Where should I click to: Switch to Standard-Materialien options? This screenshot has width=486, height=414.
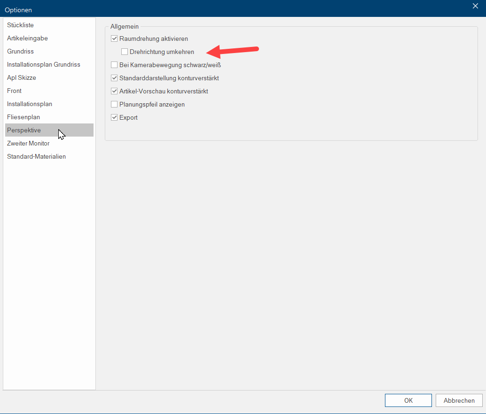pyautogui.click(x=36, y=156)
